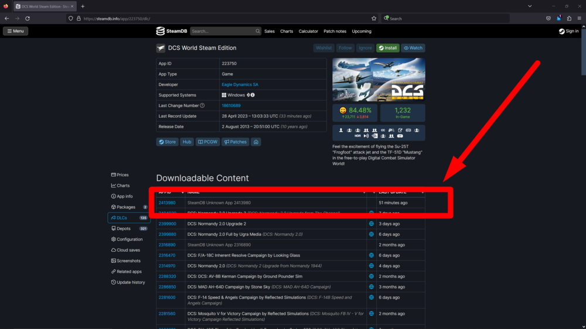Click the home website icon button
The width and height of the screenshot is (586, 329).
[x=256, y=142]
